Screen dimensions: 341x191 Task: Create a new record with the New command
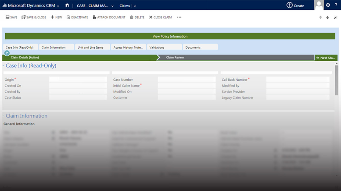[56, 17]
